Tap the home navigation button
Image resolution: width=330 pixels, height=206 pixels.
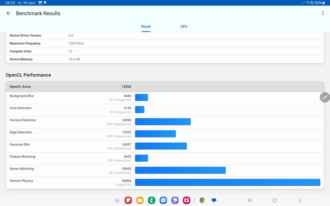[275, 201]
